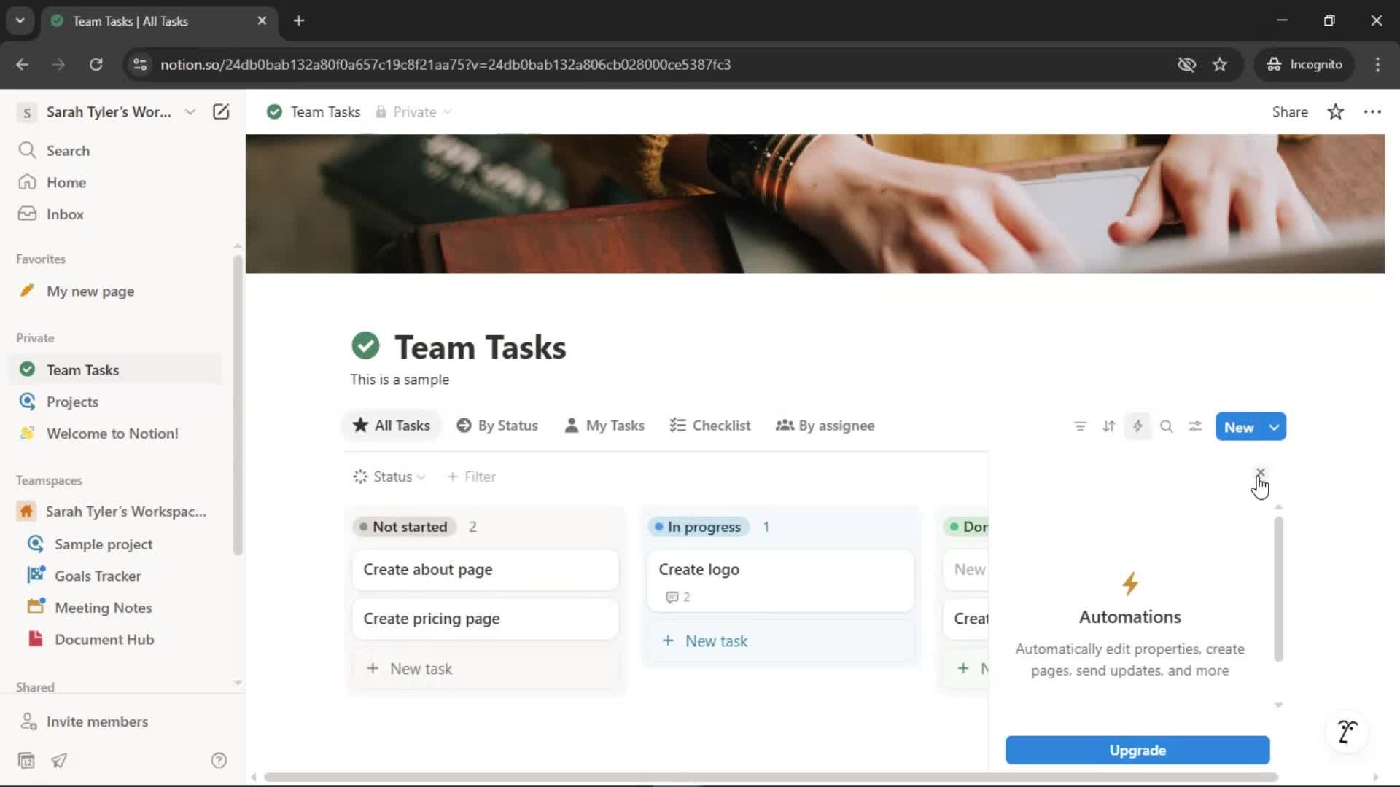Click the sidebar vertical scrollbar
Image resolution: width=1400 pixels, height=787 pixels.
238,404
